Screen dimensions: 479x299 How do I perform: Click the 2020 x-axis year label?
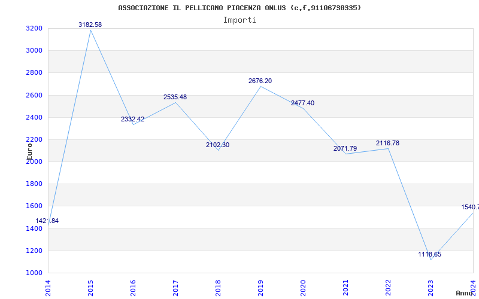point(303,288)
